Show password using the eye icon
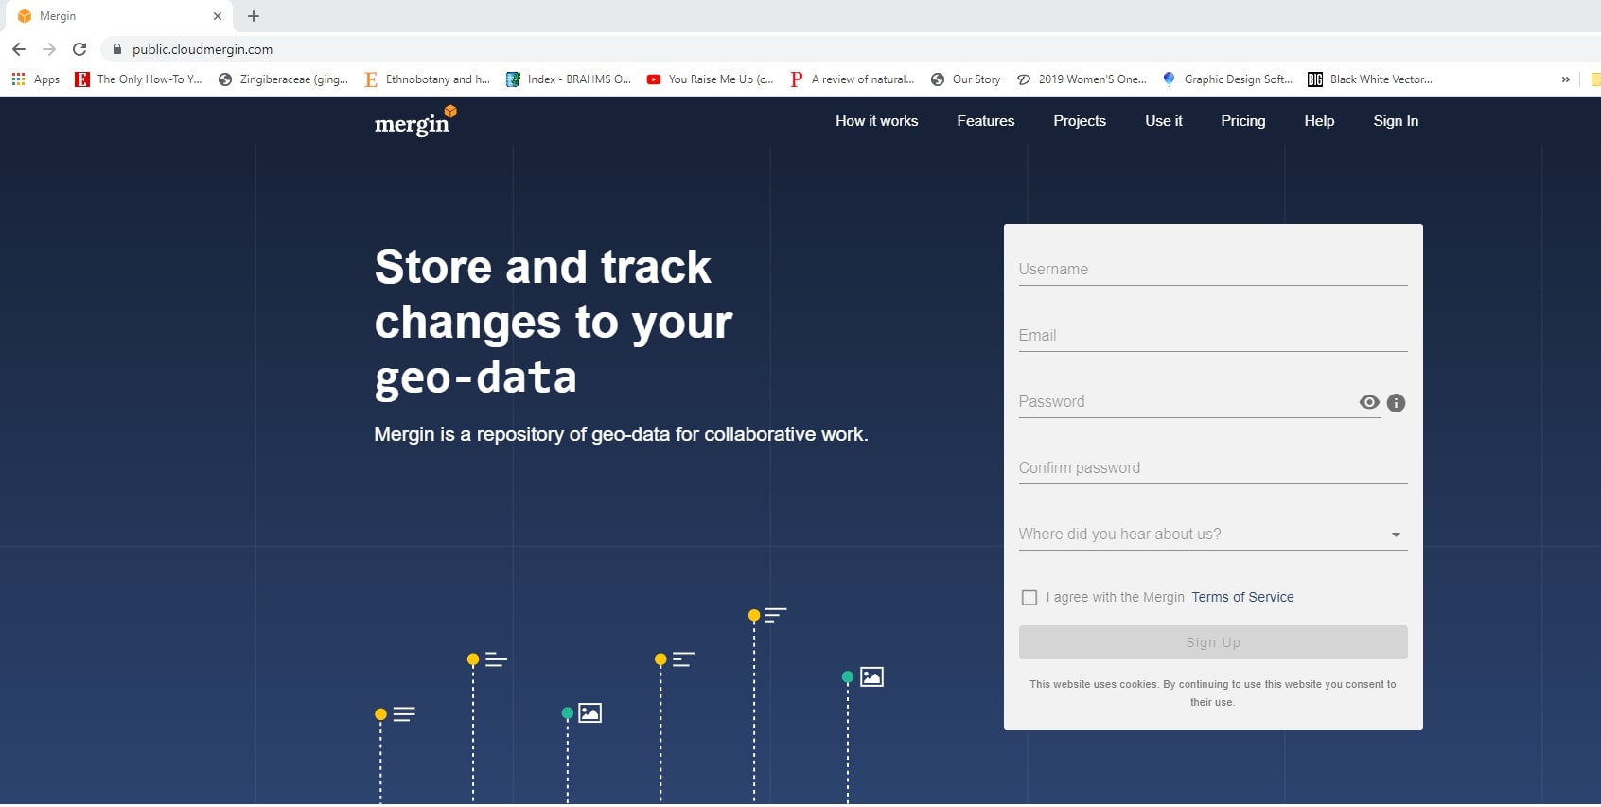 pos(1368,402)
